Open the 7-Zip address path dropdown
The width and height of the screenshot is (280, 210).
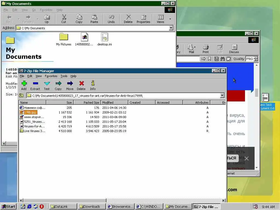[222, 95]
